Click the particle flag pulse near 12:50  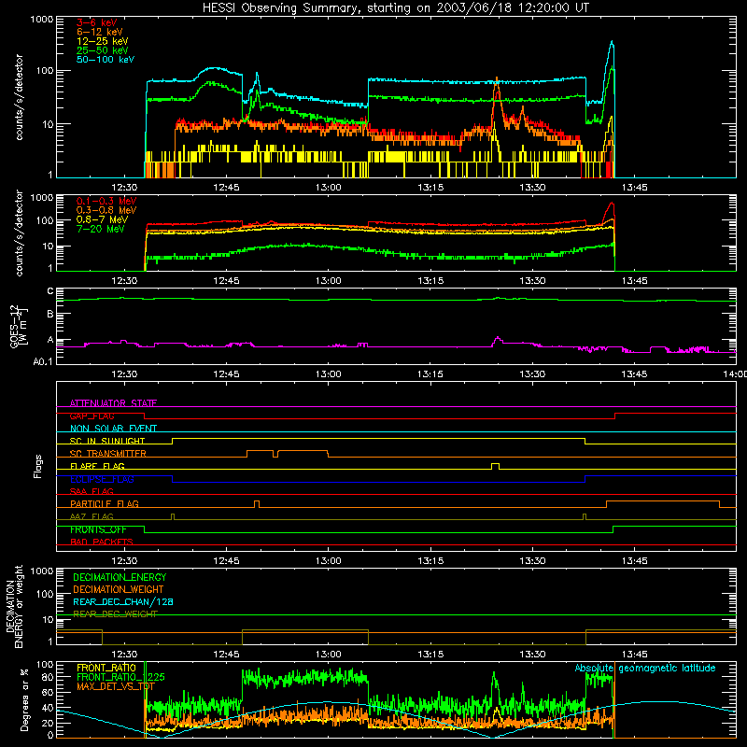(x=257, y=504)
